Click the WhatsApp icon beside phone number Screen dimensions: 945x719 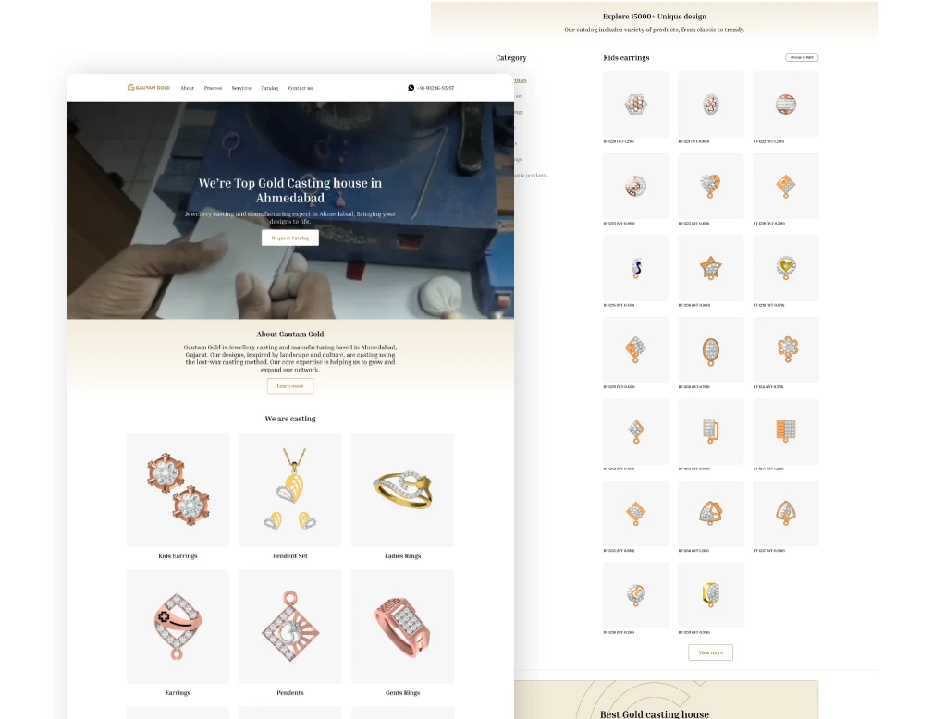coord(411,88)
